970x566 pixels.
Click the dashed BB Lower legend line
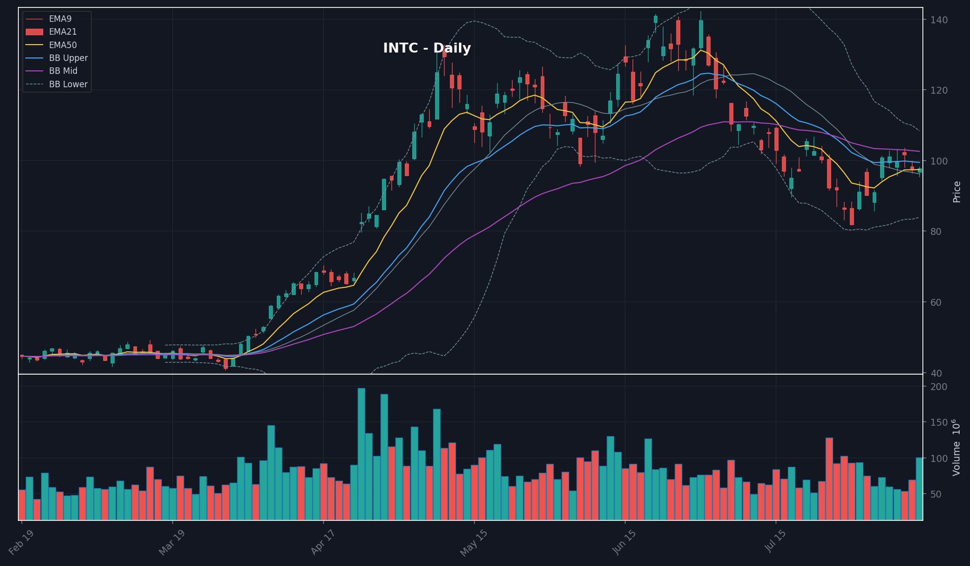(34, 84)
